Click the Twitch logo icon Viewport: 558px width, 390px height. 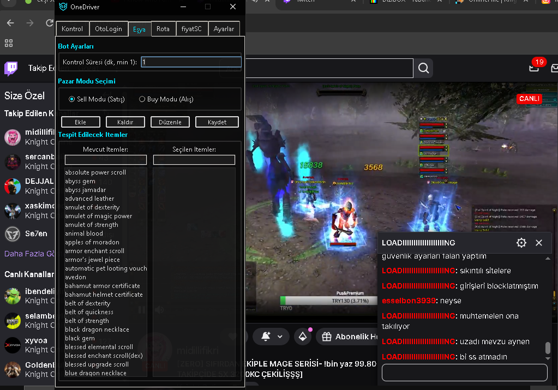11,68
